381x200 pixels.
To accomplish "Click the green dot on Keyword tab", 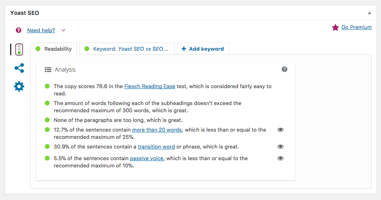I will click(x=87, y=49).
